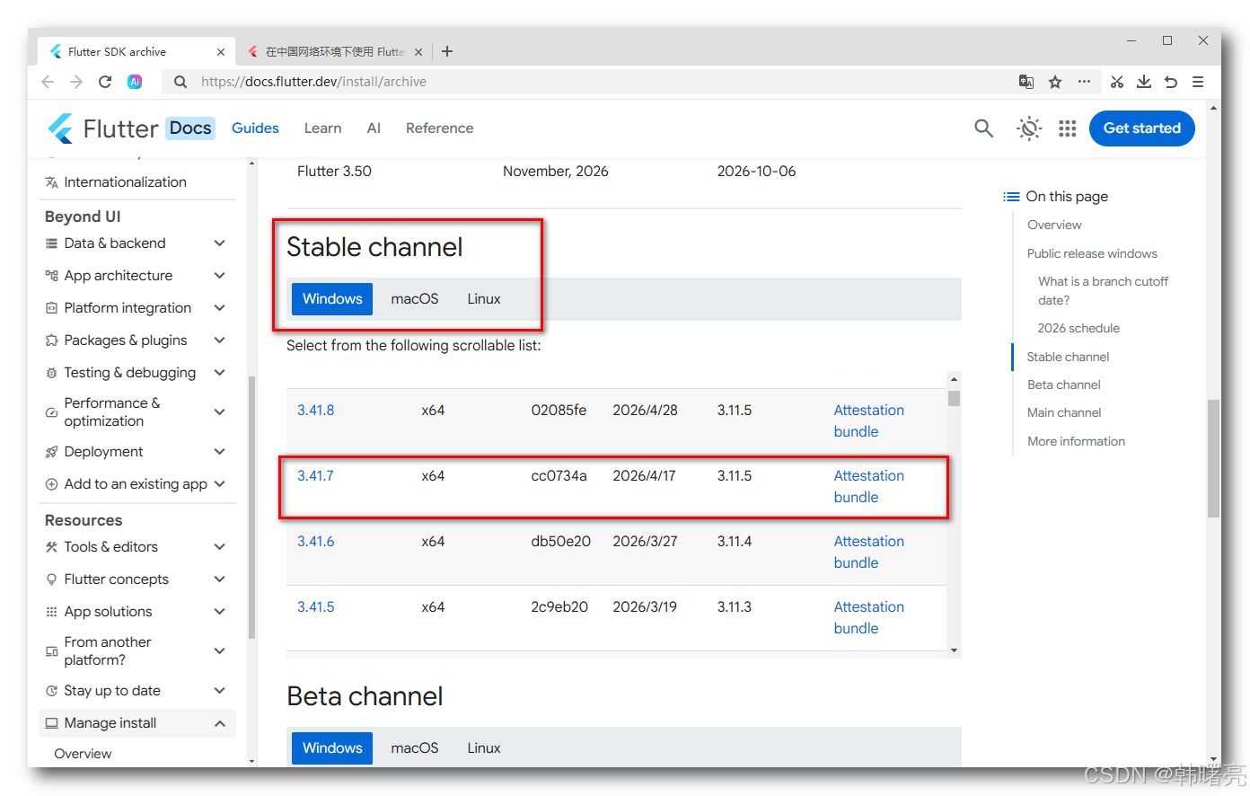Select Stable channel macOS tab
The height and width of the screenshot is (796, 1250).
coord(415,299)
